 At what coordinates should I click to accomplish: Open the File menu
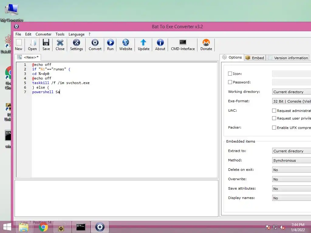coord(18,34)
